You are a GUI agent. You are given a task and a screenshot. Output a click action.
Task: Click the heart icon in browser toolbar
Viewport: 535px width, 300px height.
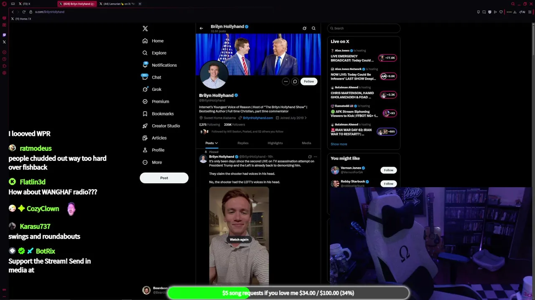pyautogui.click(x=501, y=12)
